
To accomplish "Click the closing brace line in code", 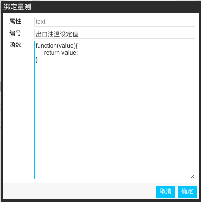I will tap(37, 60).
